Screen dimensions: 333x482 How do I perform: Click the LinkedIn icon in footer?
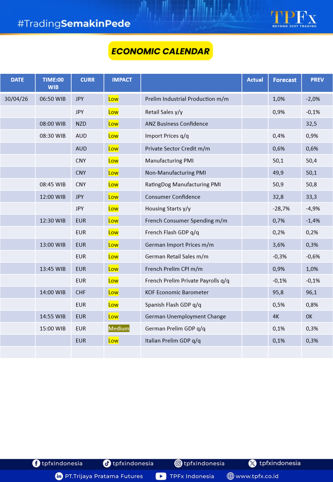click(x=59, y=476)
